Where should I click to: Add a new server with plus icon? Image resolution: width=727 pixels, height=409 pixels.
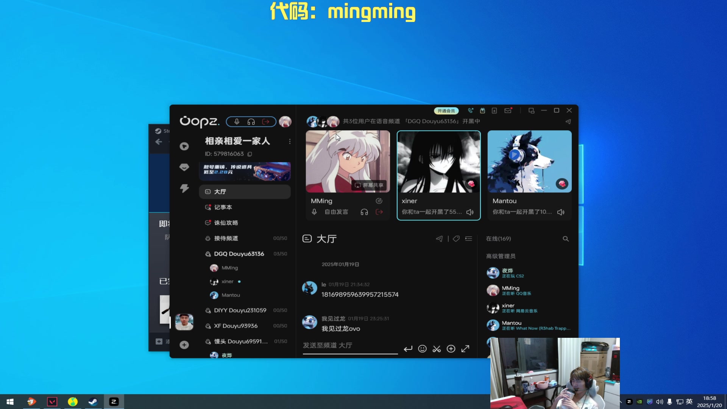click(x=184, y=345)
